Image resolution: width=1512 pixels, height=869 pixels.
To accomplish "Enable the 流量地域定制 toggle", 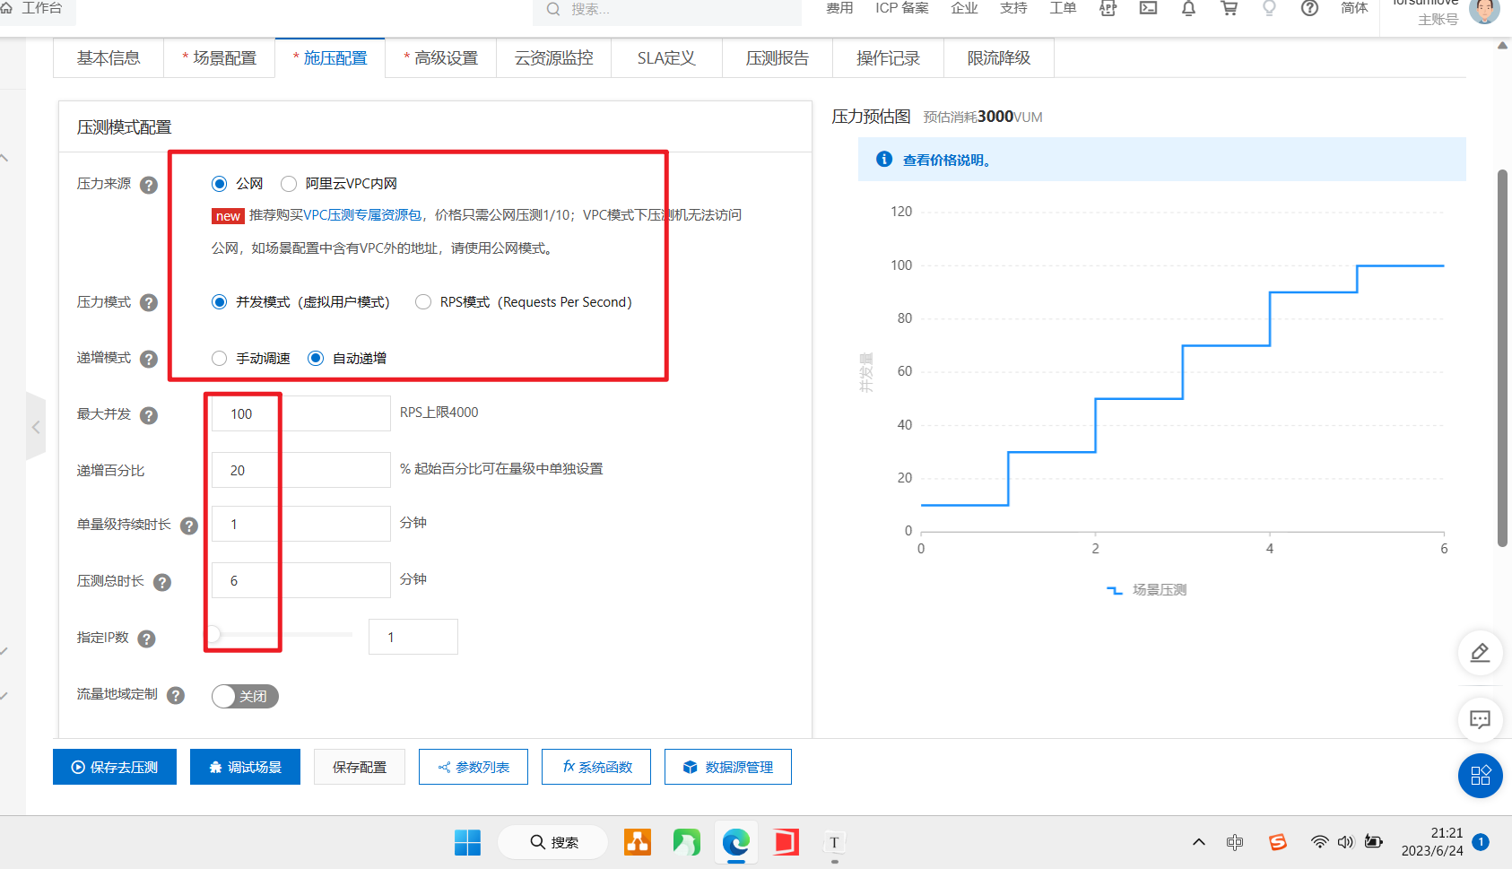I will click(243, 696).
